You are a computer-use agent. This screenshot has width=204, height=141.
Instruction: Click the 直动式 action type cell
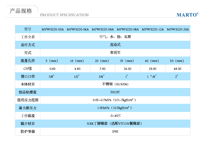pyautogui.click(x=115, y=45)
